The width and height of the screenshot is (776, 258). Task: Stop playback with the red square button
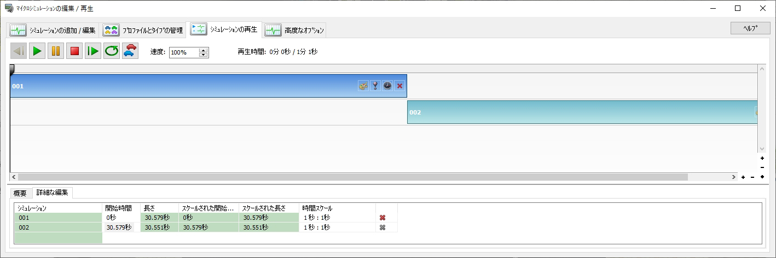74,51
